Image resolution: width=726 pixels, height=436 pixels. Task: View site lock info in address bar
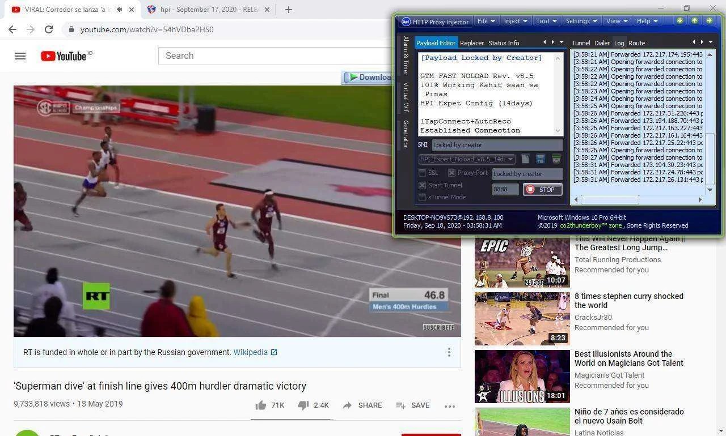point(71,29)
